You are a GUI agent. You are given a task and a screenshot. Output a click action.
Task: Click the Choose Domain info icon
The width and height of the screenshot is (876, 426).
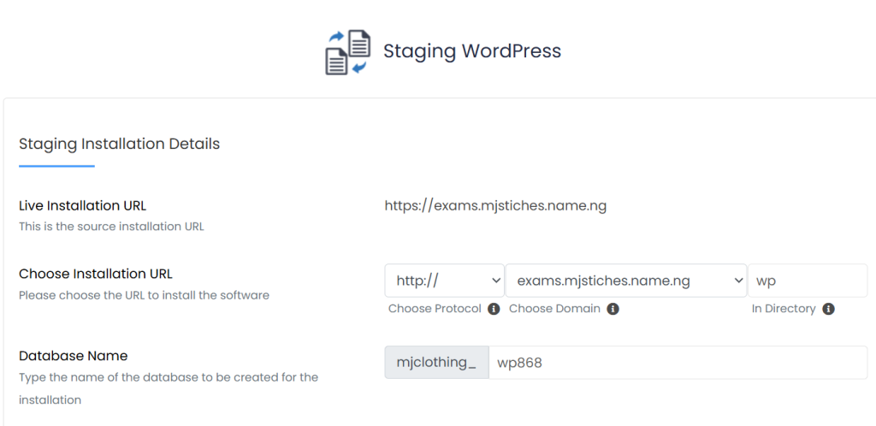pyautogui.click(x=613, y=309)
